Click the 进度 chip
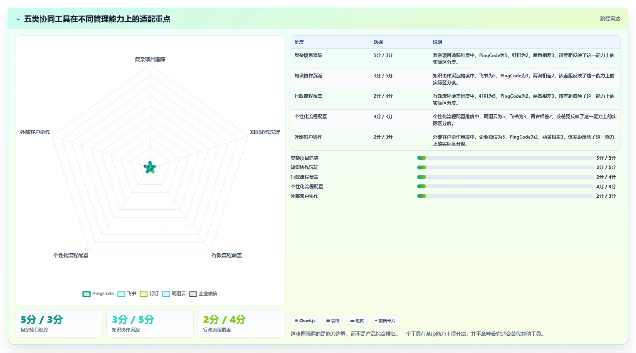The width and height of the screenshot is (636, 353). tap(357, 321)
